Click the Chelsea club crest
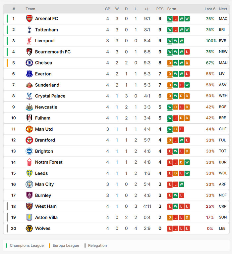The height and width of the screenshot is (254, 232). click(29, 63)
